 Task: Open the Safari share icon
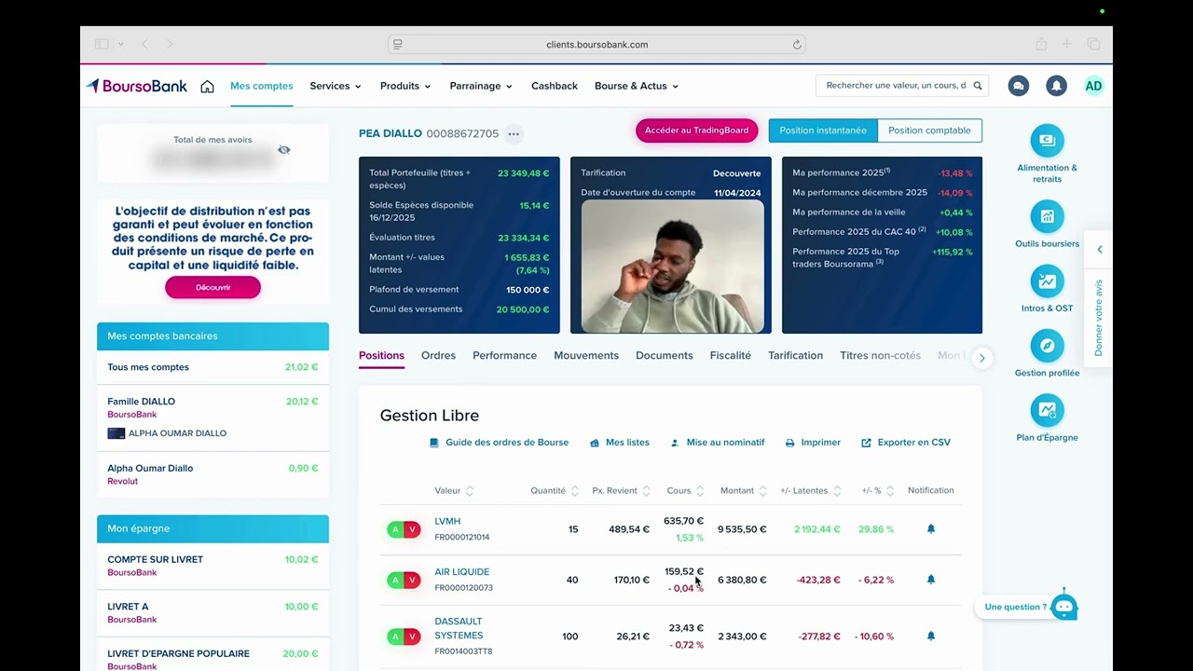1041,44
